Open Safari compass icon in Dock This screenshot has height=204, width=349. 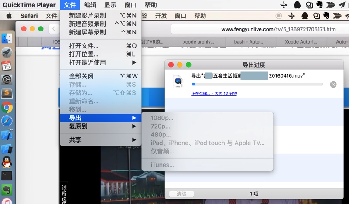(x=7, y=121)
